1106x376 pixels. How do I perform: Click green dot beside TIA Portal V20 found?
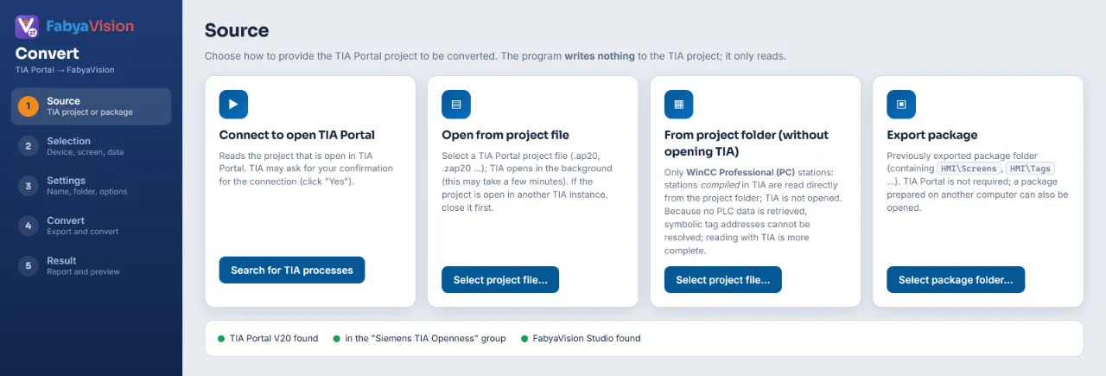pos(221,339)
